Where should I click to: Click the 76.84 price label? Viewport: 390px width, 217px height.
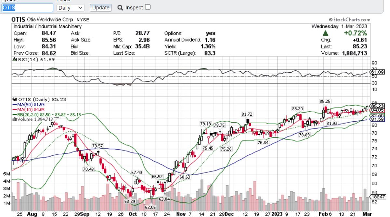(x=263, y=143)
